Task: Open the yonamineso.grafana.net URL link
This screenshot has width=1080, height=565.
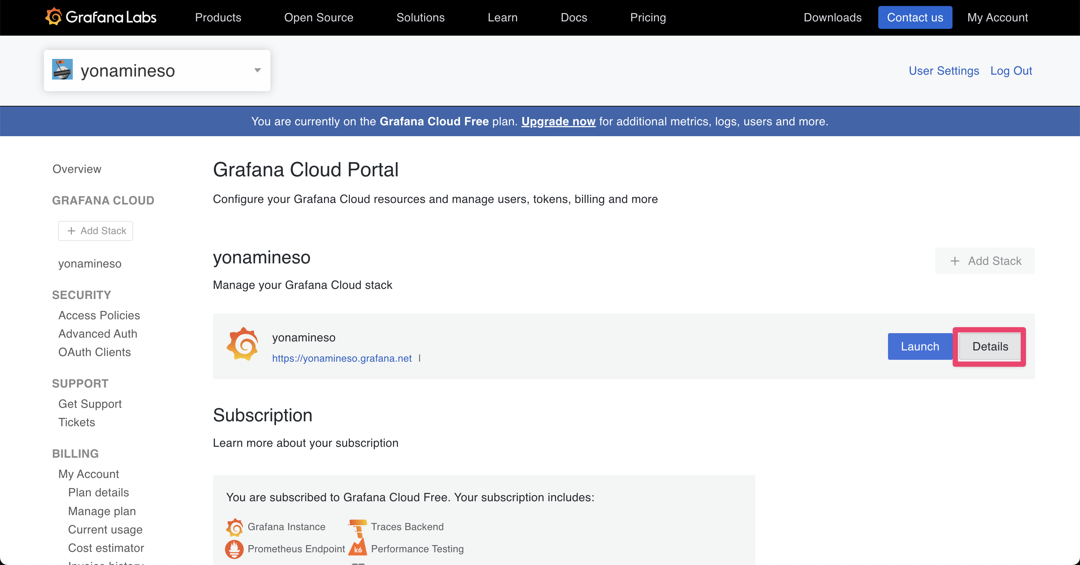Action: click(x=342, y=358)
